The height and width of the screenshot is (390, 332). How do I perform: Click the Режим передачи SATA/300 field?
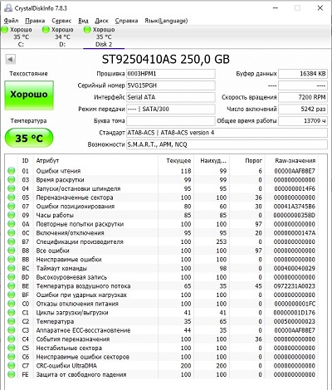pos(171,109)
